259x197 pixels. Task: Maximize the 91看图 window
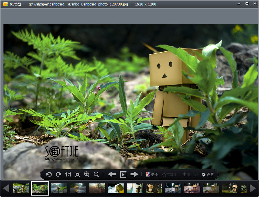click(x=247, y=3)
